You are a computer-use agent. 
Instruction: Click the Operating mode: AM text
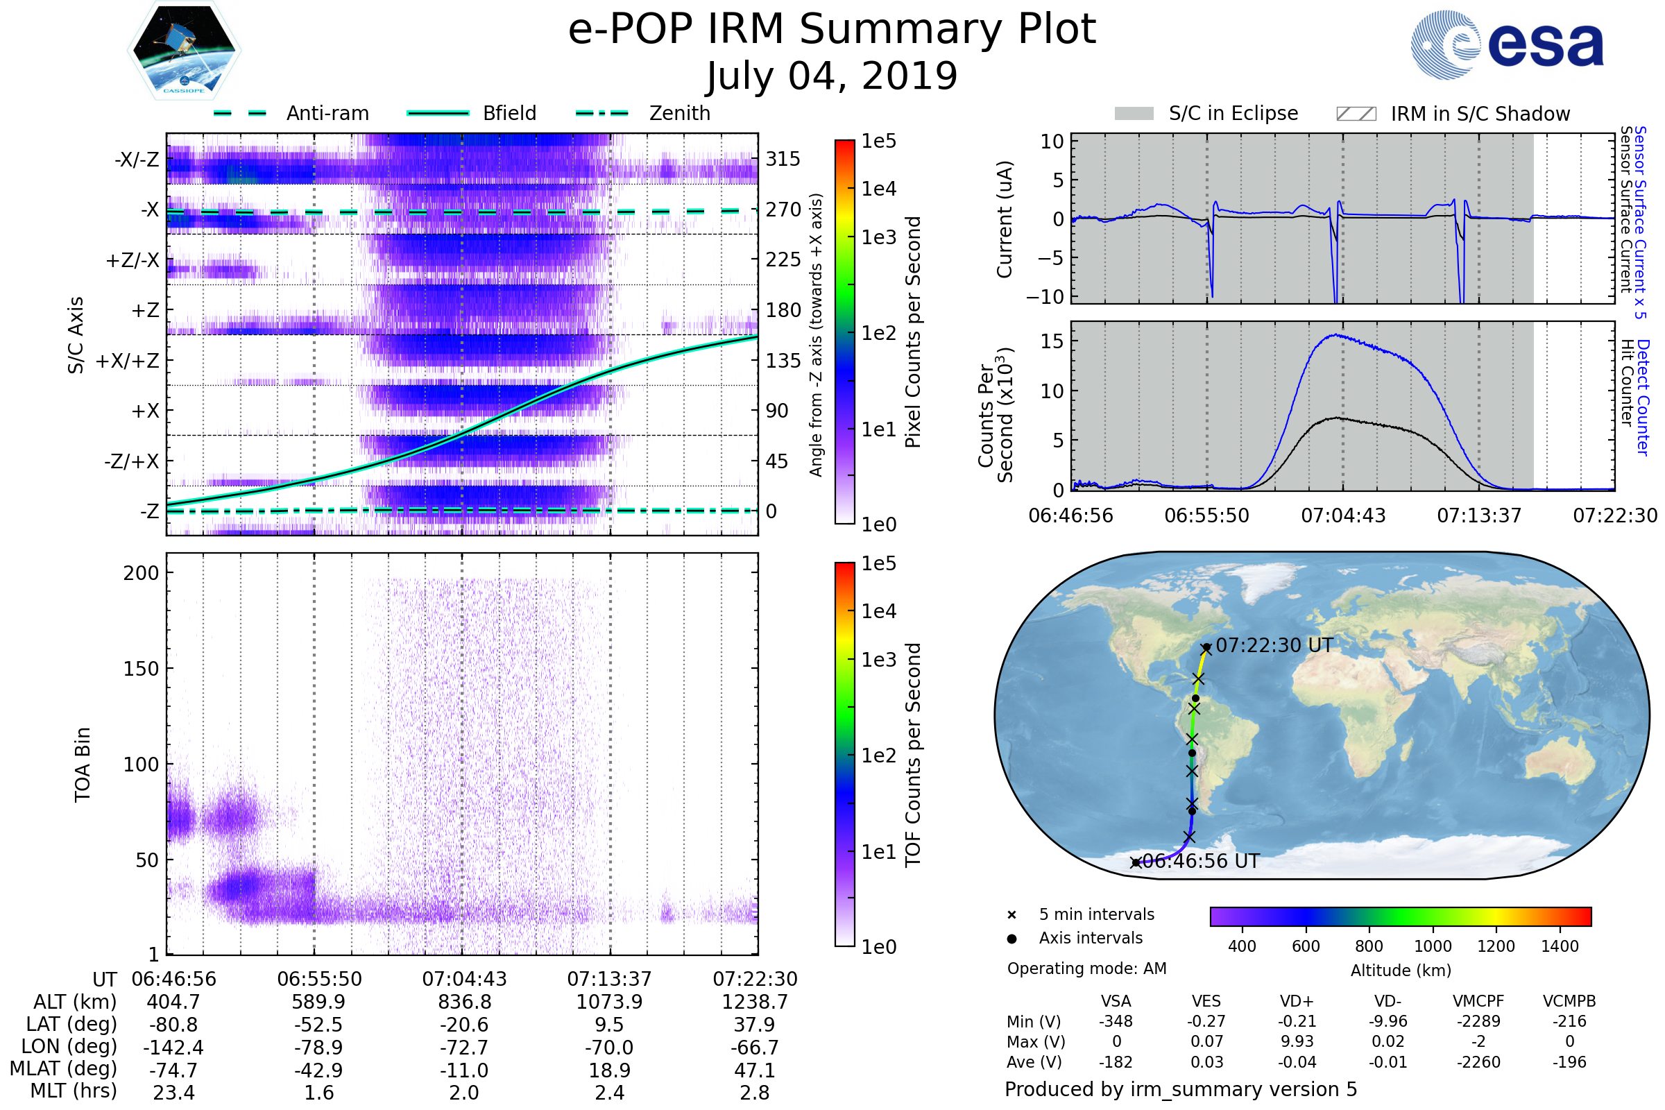[x=1086, y=968]
